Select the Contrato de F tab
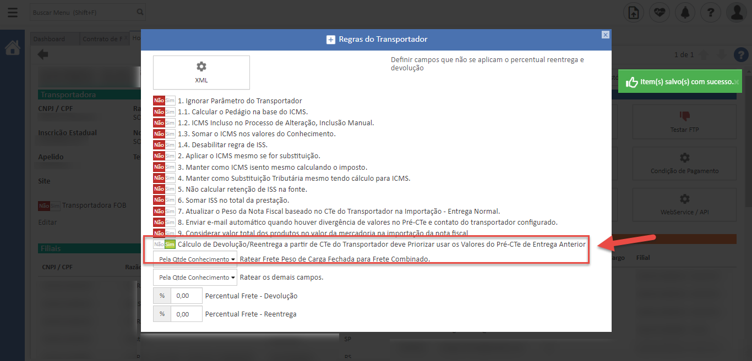The image size is (752, 361). click(x=102, y=39)
